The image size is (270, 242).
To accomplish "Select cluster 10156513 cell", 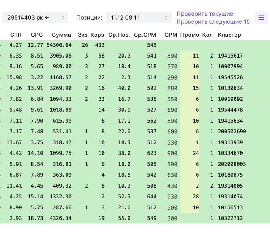I will (231, 207).
